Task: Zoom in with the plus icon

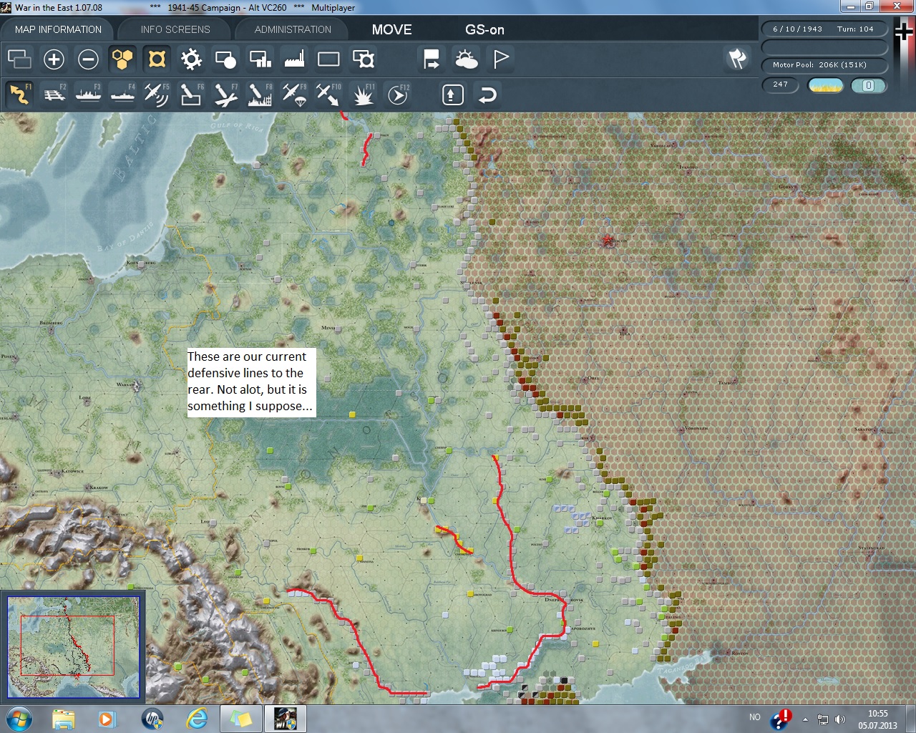Action: click(x=54, y=59)
